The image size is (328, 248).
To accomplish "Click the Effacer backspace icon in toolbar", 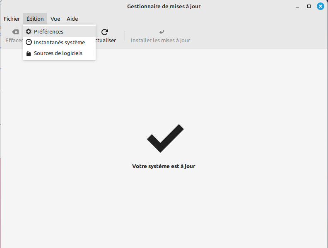I will [15, 32].
